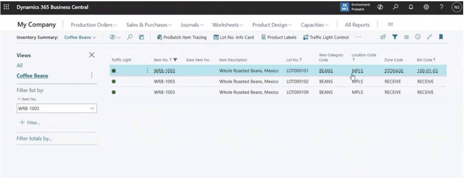The image size is (464, 178).
Task: Open the hamburger menu after All Reports
Action: click(390, 24)
